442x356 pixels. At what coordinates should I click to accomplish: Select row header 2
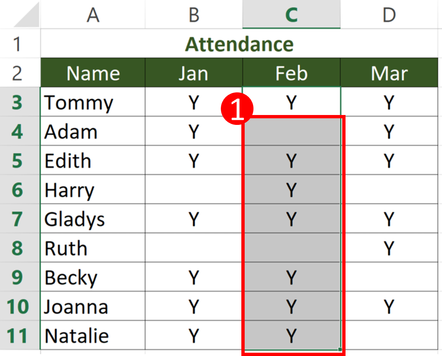point(19,73)
